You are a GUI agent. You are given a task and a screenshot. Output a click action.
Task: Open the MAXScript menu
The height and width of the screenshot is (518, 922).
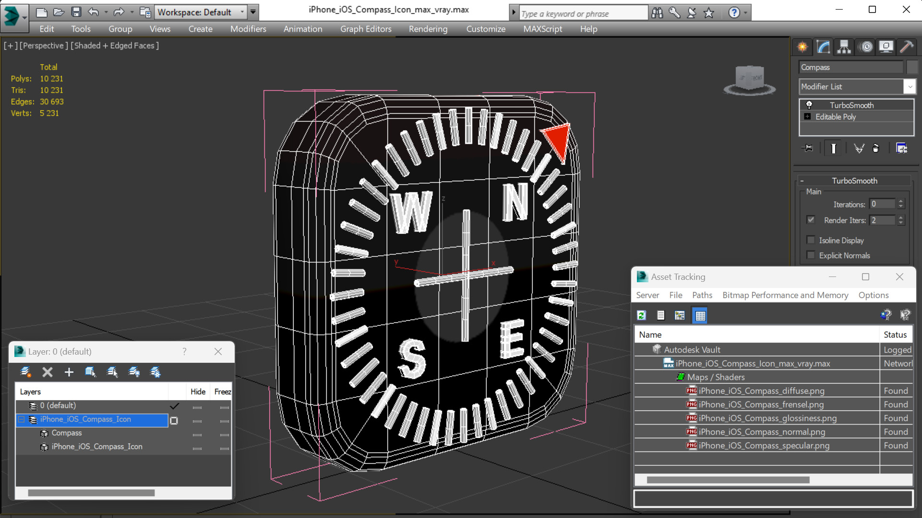click(542, 29)
